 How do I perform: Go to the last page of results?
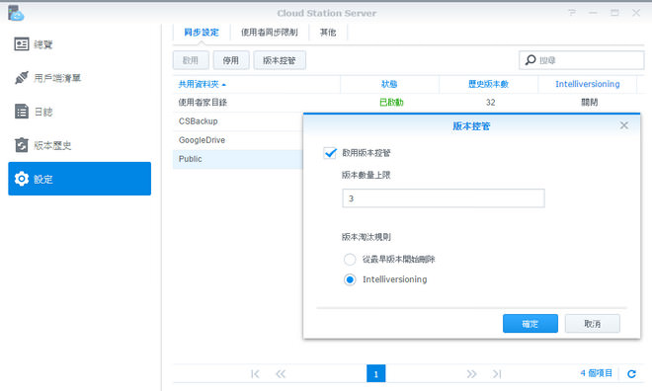point(497,374)
